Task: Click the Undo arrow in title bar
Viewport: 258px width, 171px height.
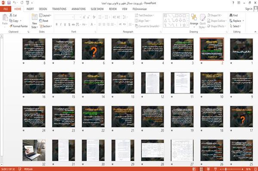Action: click(x=15, y=3)
